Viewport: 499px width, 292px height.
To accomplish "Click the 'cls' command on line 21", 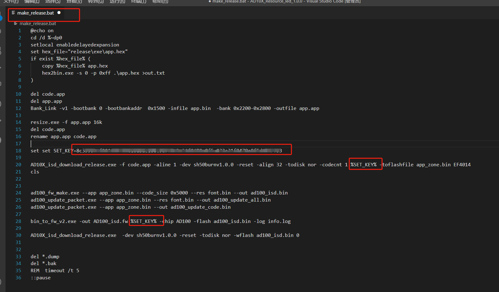I will click(x=35, y=172).
